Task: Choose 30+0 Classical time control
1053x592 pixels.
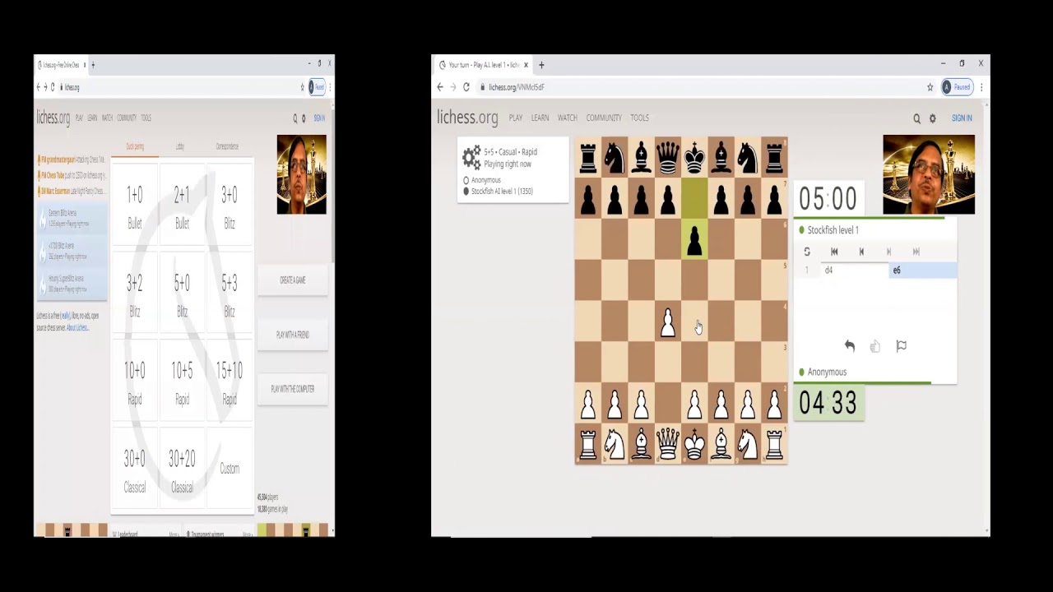Action: (x=135, y=469)
